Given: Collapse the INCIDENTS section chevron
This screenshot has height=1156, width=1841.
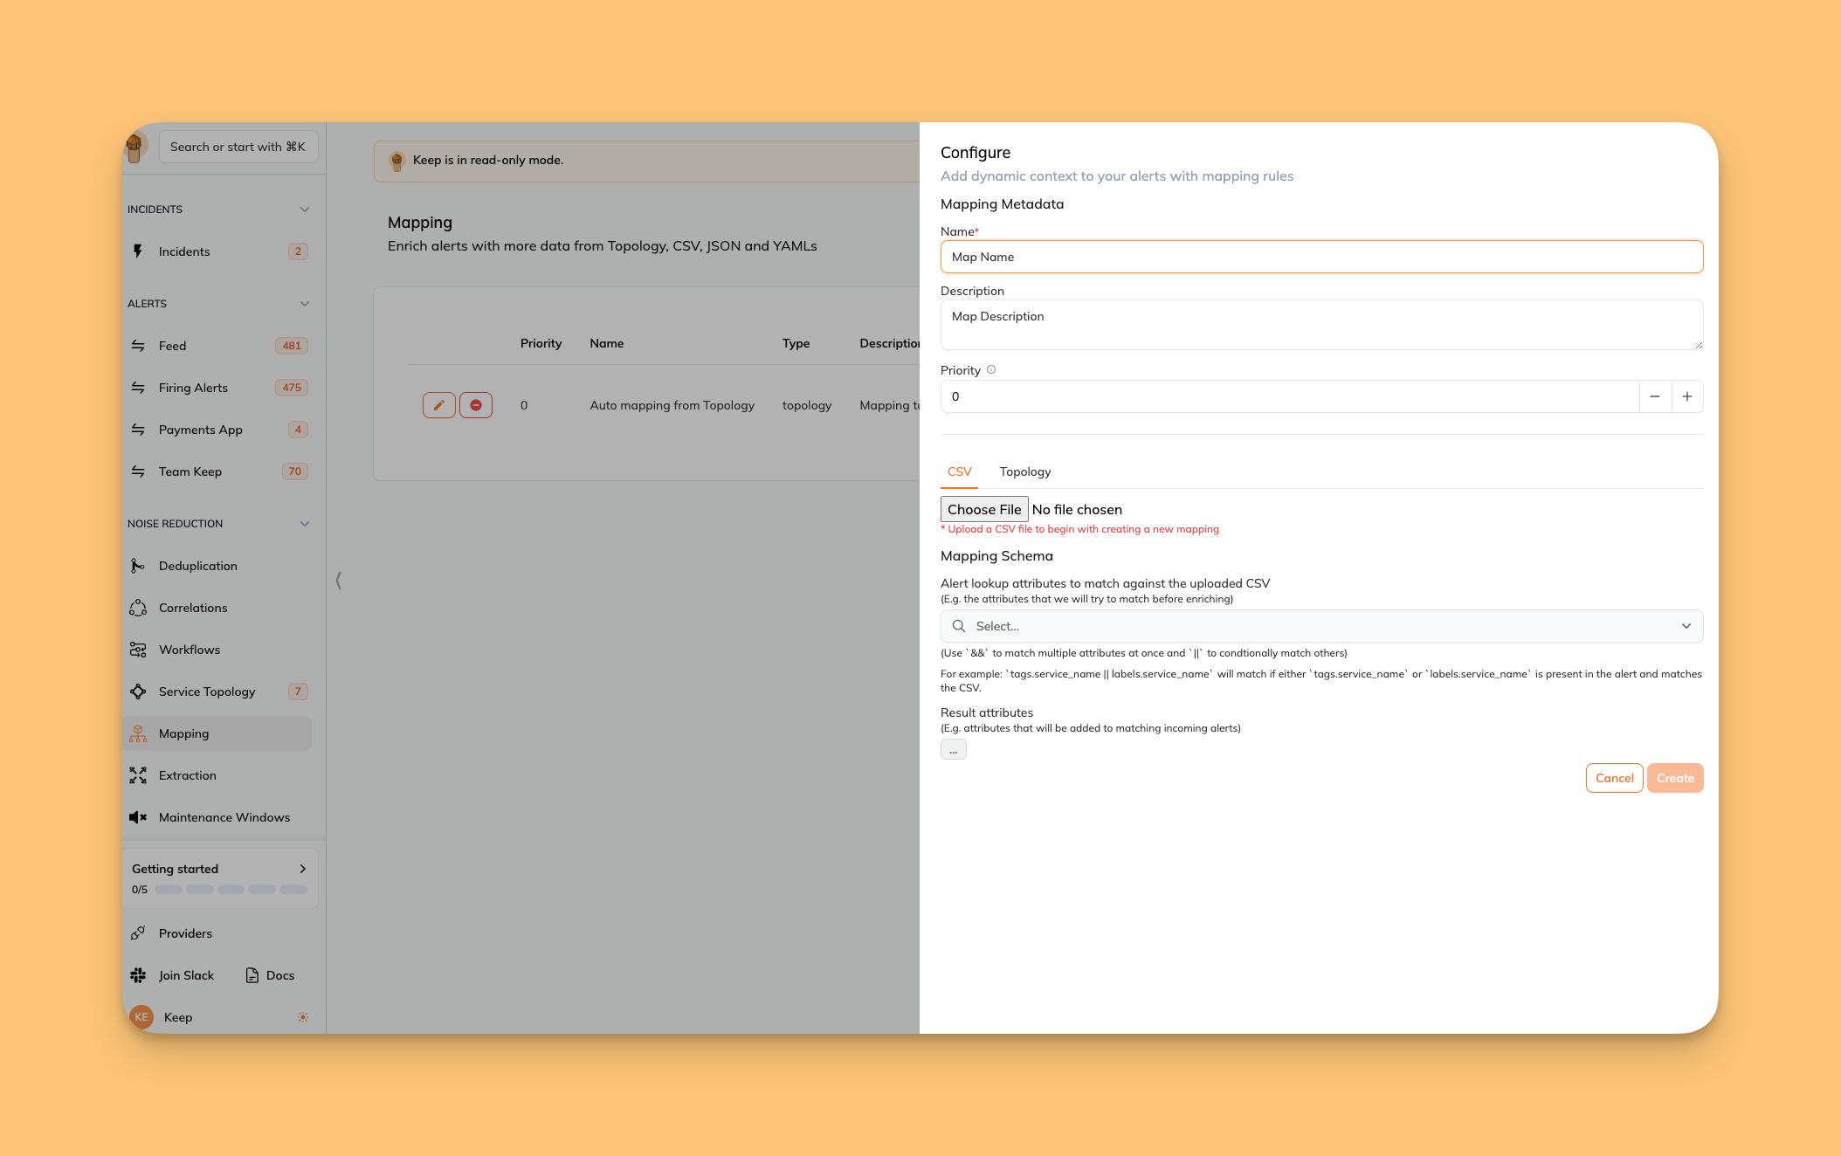Looking at the screenshot, I should click(x=305, y=210).
